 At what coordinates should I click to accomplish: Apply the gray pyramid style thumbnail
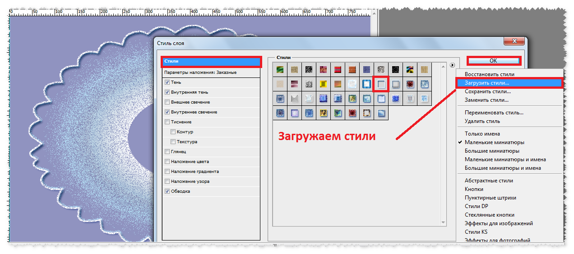tap(294, 98)
